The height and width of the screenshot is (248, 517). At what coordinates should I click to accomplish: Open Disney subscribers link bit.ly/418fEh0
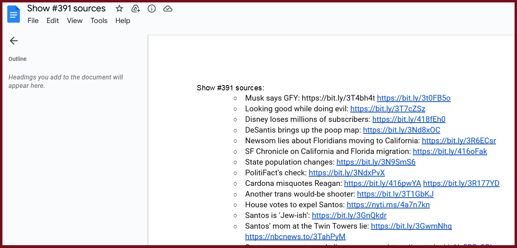pyautogui.click(x=409, y=119)
